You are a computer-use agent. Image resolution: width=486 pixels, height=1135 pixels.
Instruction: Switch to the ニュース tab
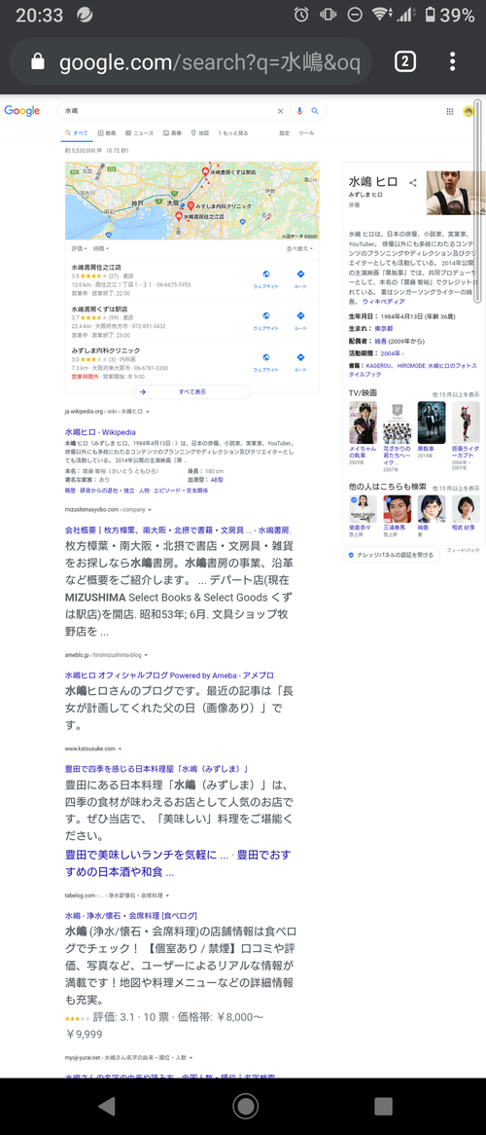tap(140, 133)
